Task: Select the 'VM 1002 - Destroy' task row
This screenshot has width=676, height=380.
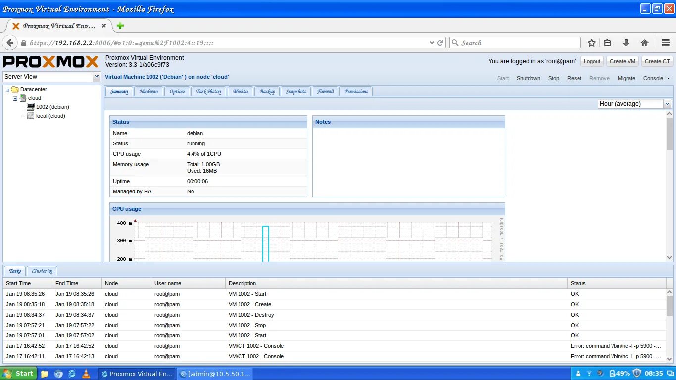Action: click(335, 315)
